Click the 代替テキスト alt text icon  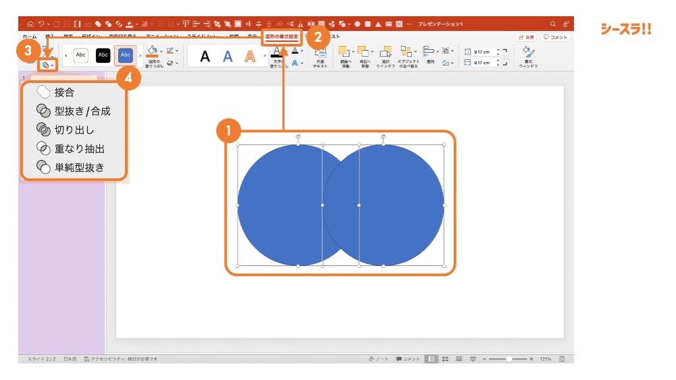320,54
